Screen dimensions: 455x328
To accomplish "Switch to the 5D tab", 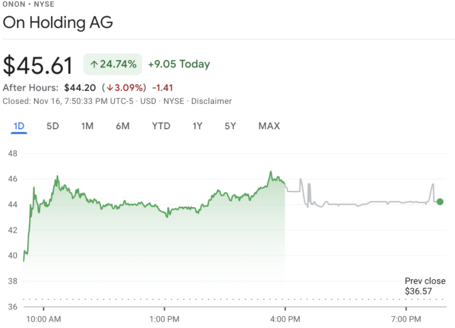I will [53, 126].
